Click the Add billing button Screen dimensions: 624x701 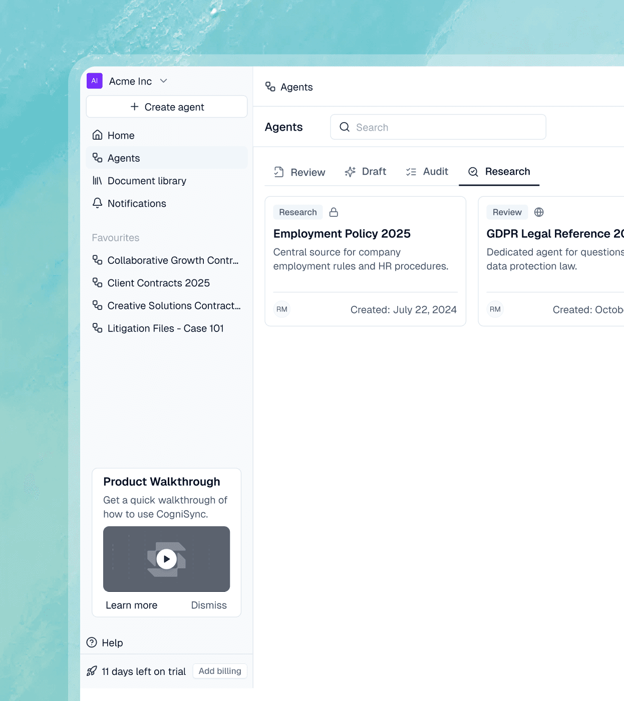pos(220,671)
